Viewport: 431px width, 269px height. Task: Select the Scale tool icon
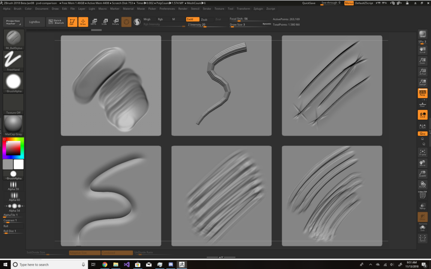tap(105, 22)
